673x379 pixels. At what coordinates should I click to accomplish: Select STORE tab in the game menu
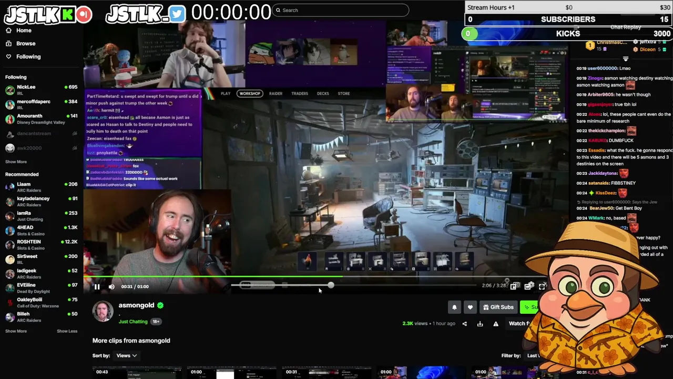coord(344,94)
